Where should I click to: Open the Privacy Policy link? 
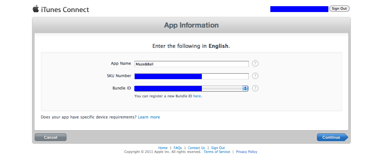point(247,152)
